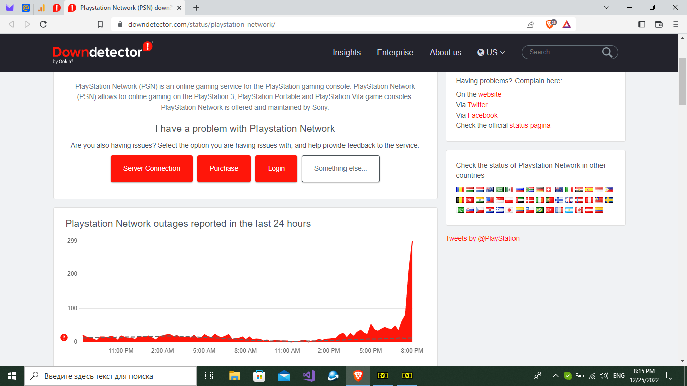Click the share icon in address bar
Viewport: 687px width, 386px height.
pos(530,24)
